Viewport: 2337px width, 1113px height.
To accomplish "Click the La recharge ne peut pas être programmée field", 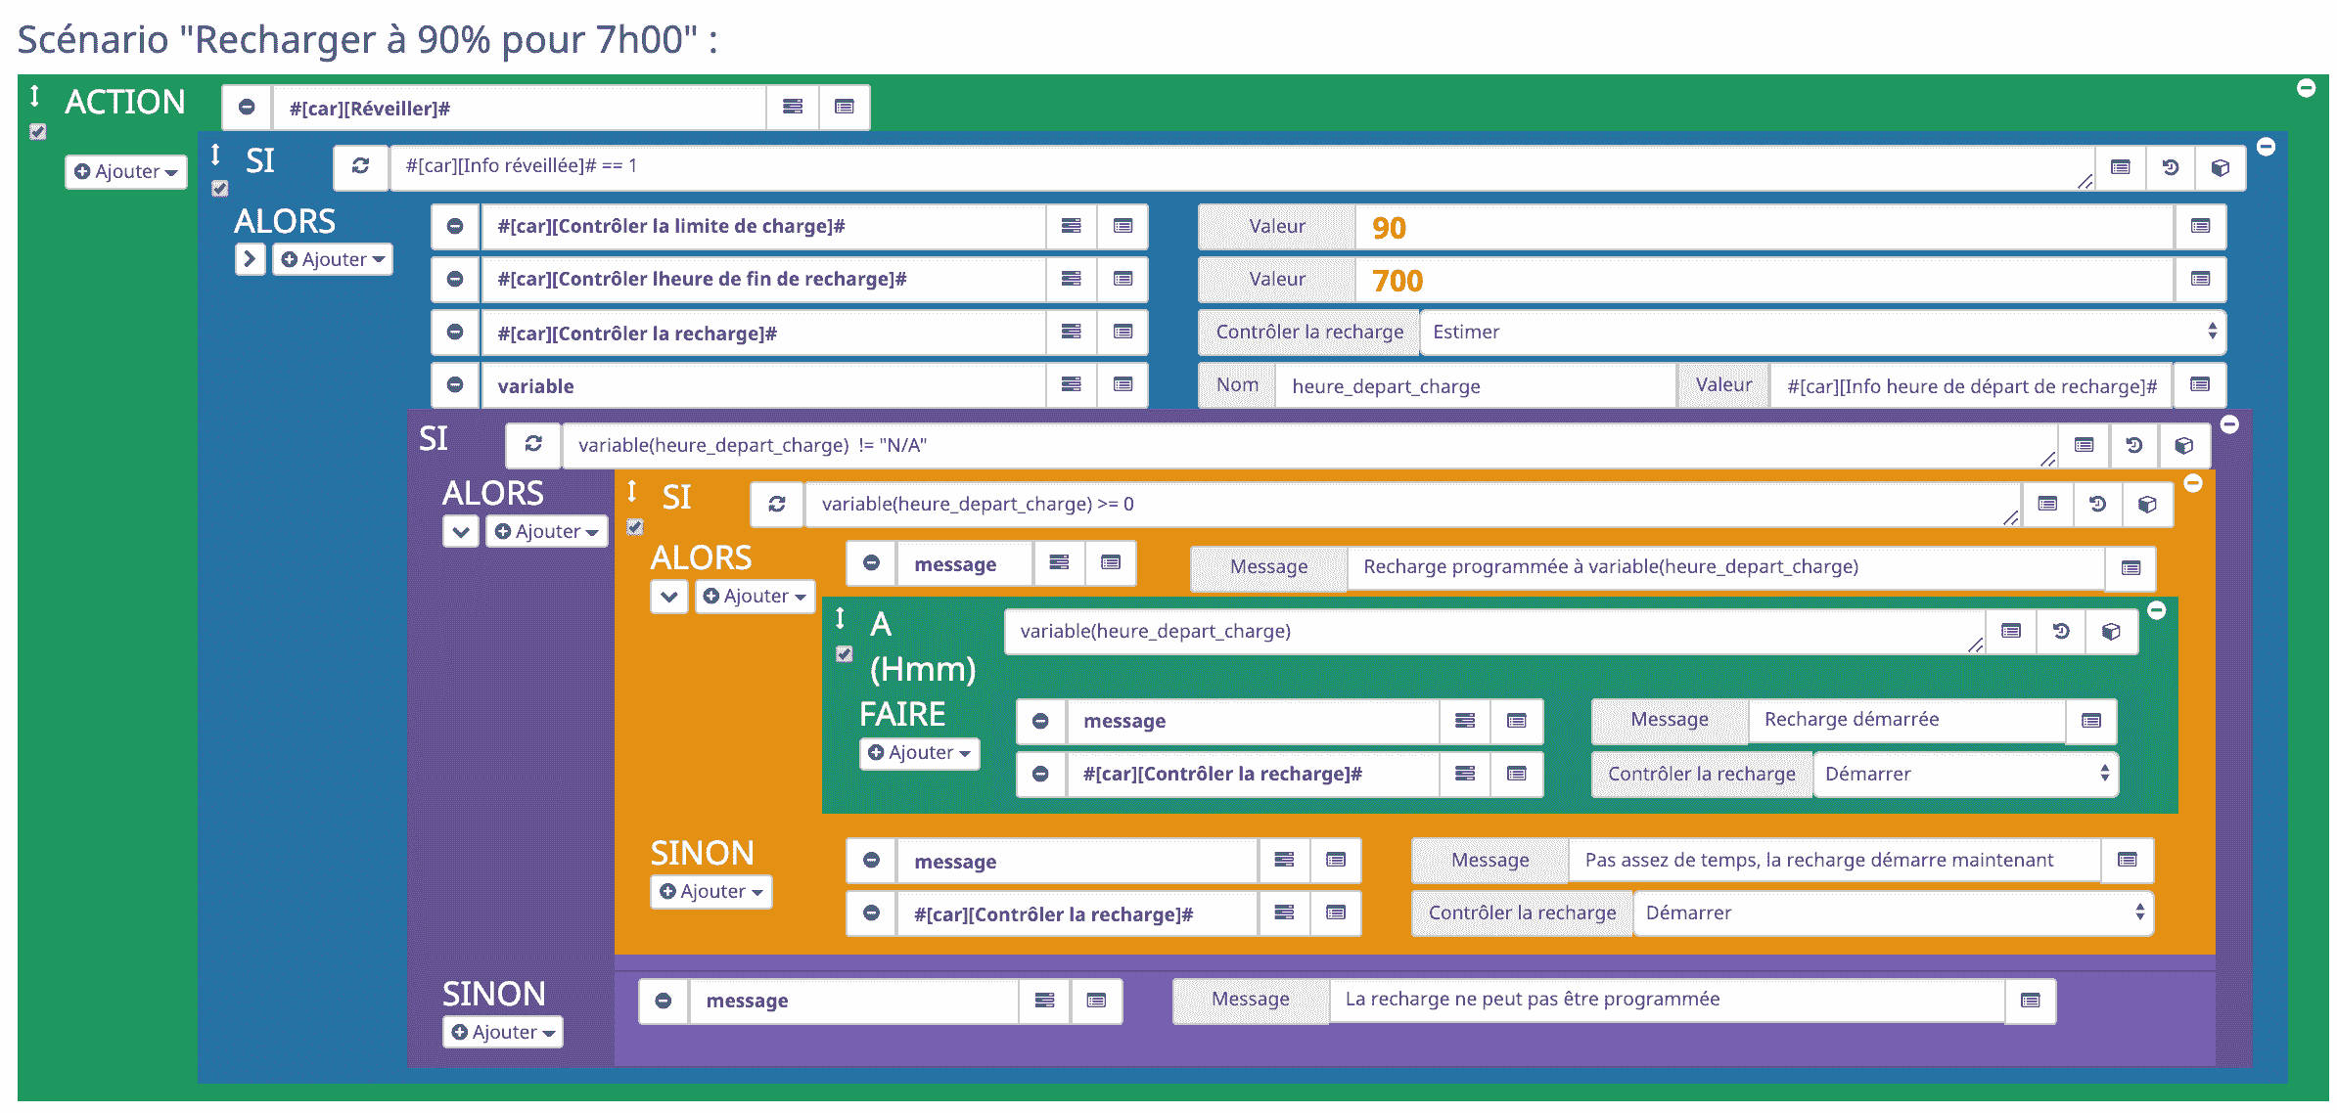I will click(1667, 1000).
